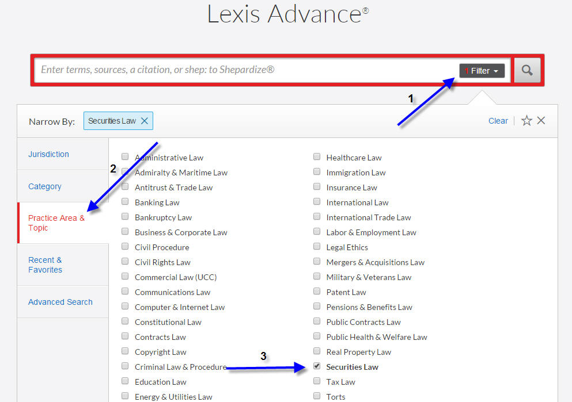Open the Filter dropdown

(x=482, y=71)
